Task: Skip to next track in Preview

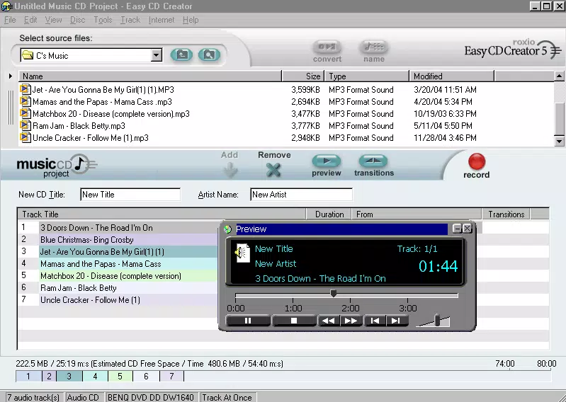Action: tap(397, 321)
